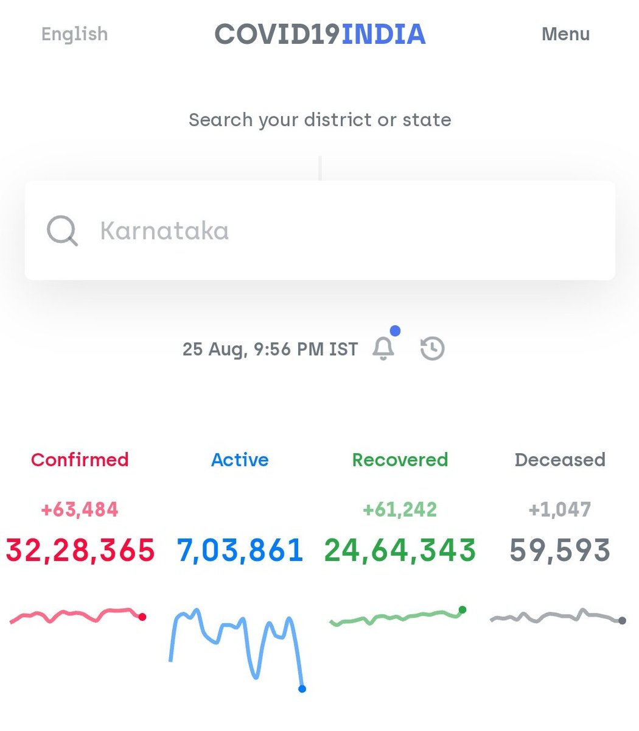This screenshot has width=639, height=731.
Task: Click the recovered total 24,64,343
Action: [400, 550]
